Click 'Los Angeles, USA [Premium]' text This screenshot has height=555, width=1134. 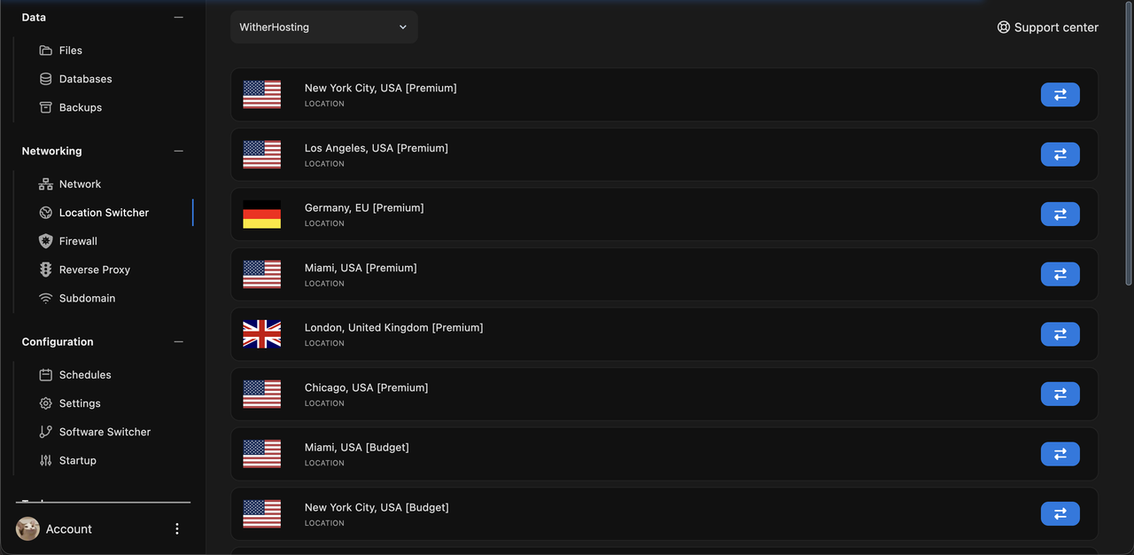pos(377,148)
